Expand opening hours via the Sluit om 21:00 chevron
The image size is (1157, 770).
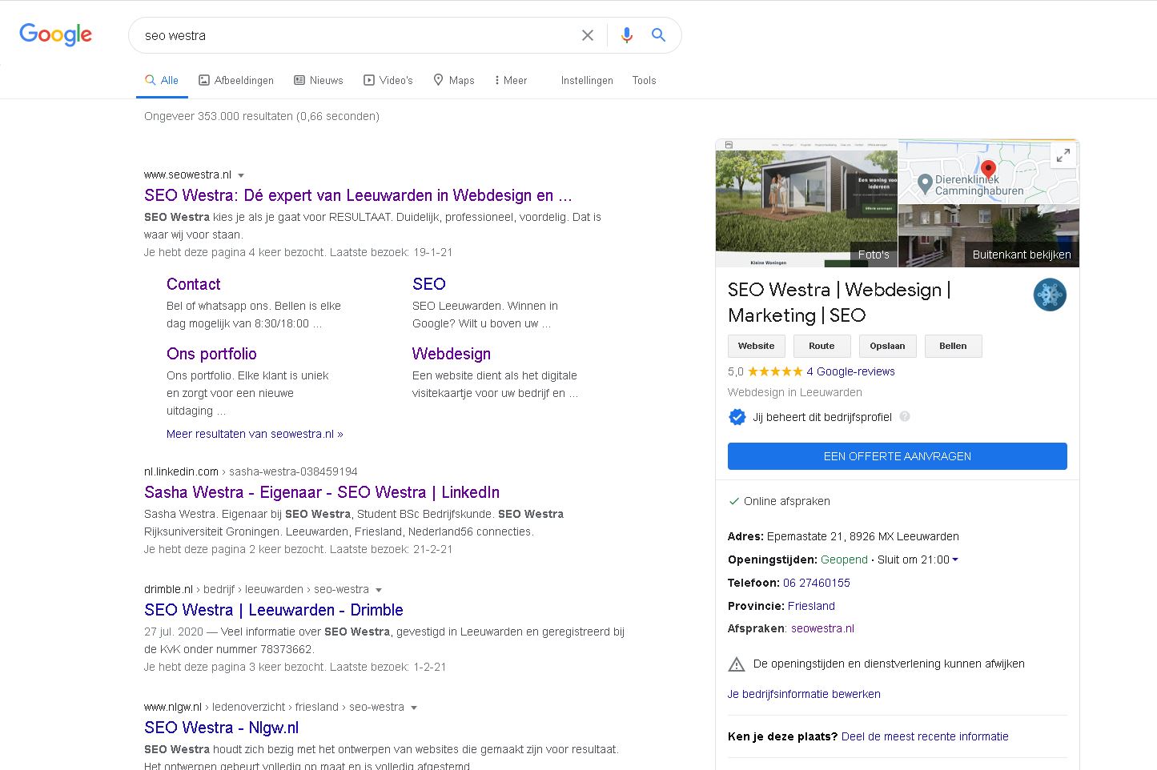(955, 559)
